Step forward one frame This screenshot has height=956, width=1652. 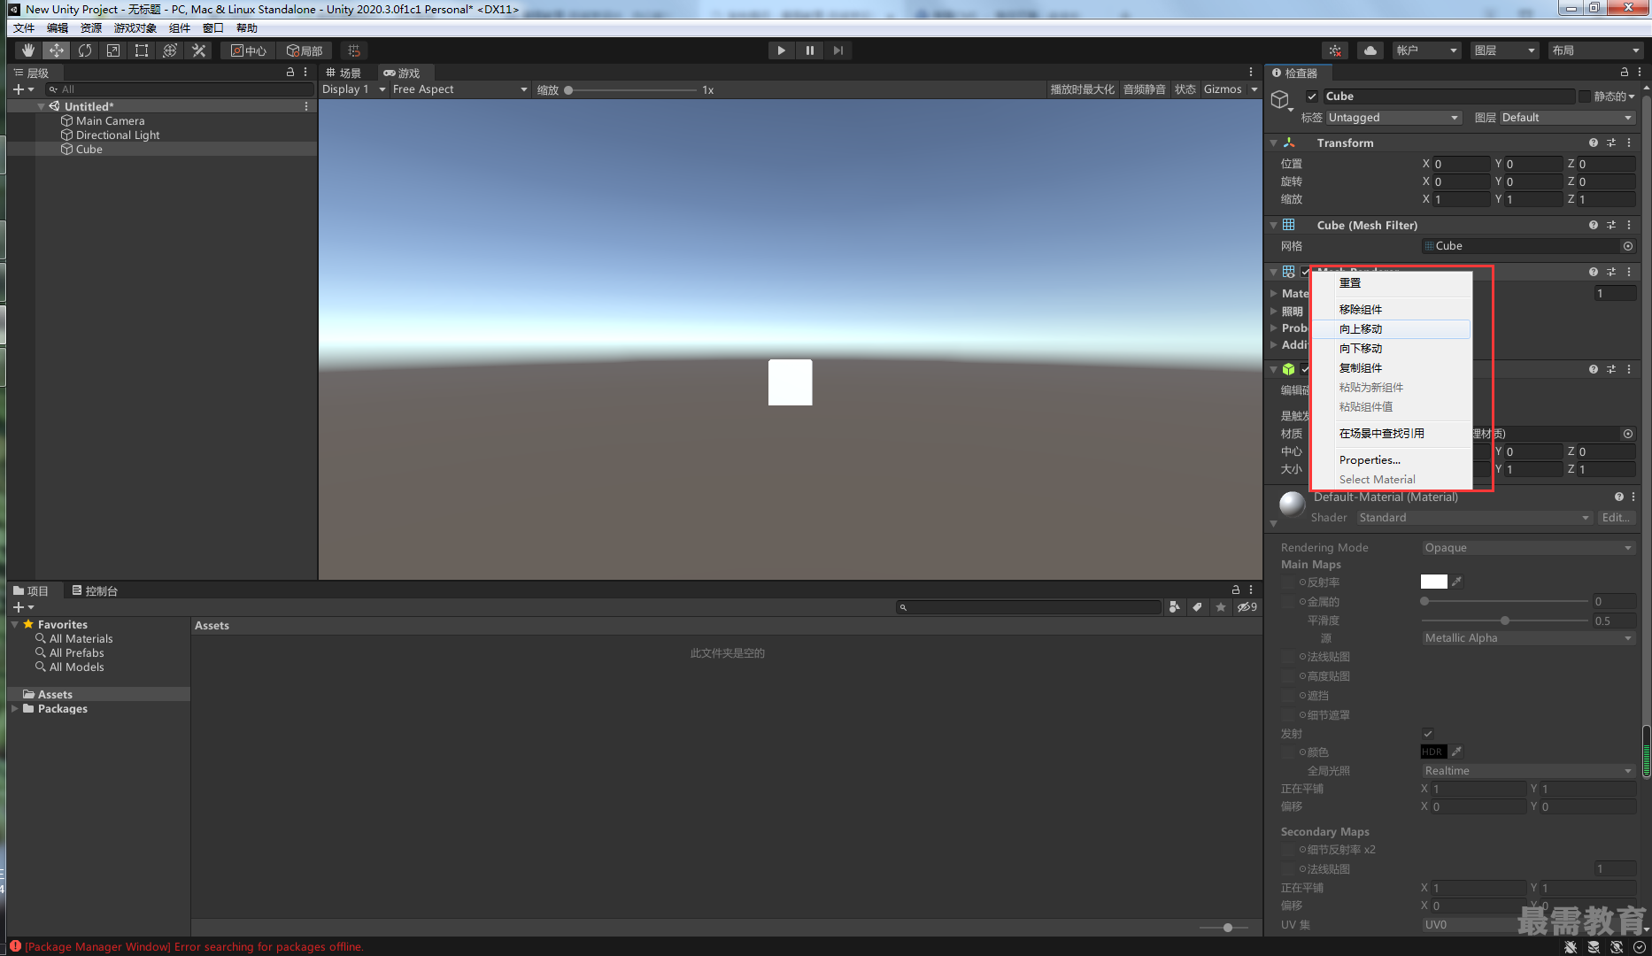[838, 50]
